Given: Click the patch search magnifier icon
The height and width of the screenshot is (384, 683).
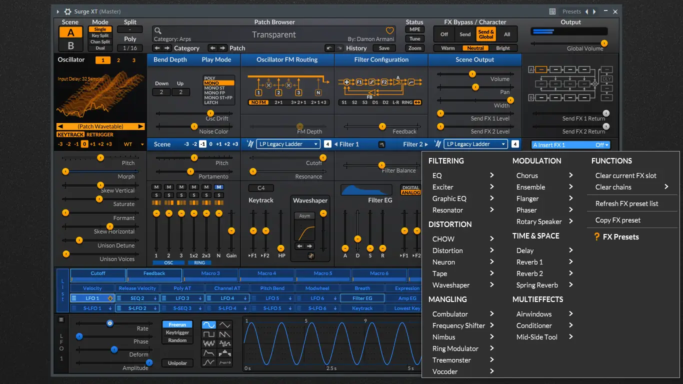Looking at the screenshot, I should (157, 31).
